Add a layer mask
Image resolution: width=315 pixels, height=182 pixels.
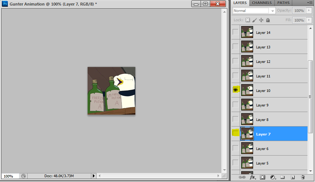coord(262,177)
